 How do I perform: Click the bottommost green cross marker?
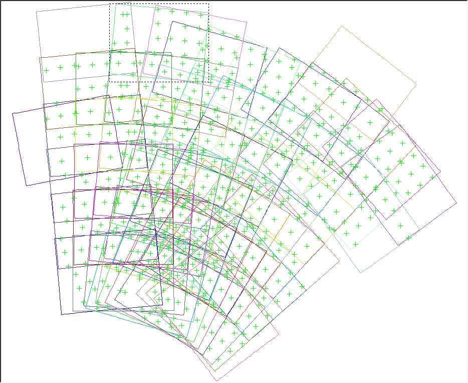[218, 359]
